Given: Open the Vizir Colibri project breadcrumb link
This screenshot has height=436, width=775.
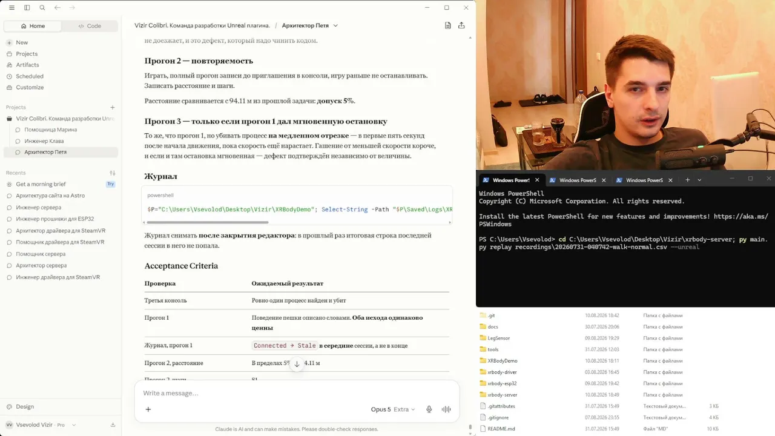Looking at the screenshot, I should [202, 25].
